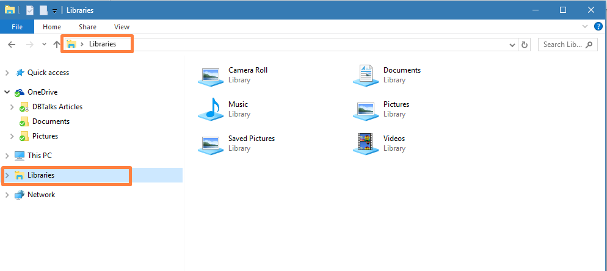Collapse the OneDrive tree node
This screenshot has height=271, width=607.
point(7,92)
